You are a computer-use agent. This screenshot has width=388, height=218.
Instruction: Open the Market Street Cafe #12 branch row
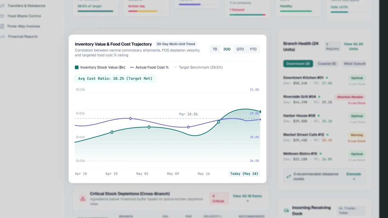click(325, 137)
